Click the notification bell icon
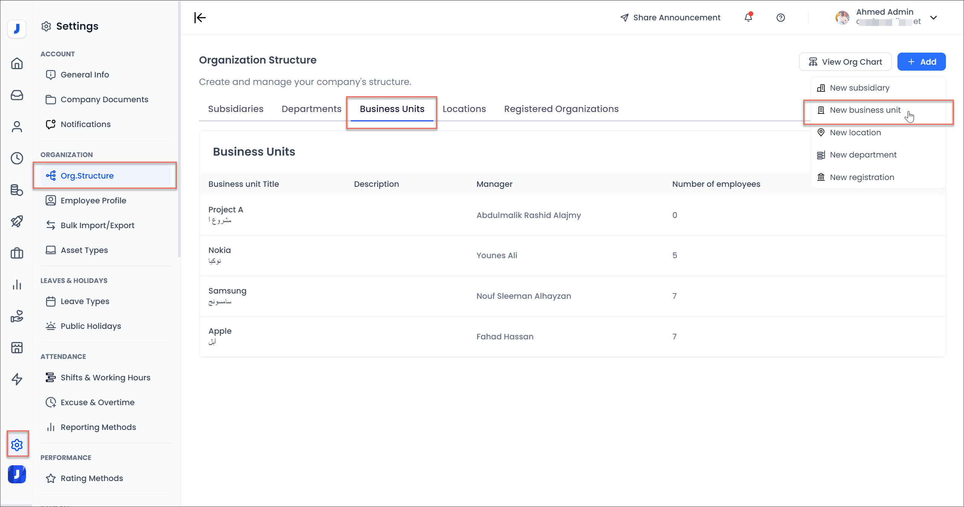This screenshot has height=507, width=964. click(x=748, y=17)
